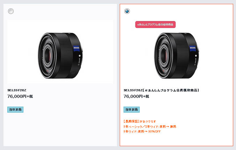This screenshot has width=236, height=150.
Task: Click the [長期保証]がおトクです text
Action: click(x=140, y=121)
